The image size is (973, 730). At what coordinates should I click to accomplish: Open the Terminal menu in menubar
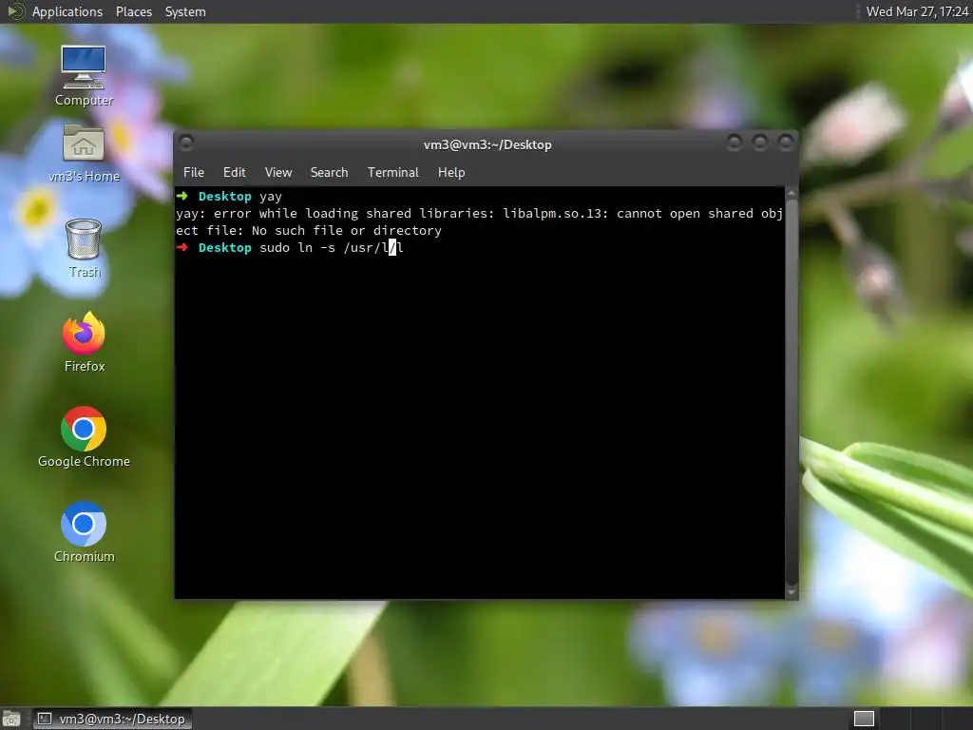point(392,173)
